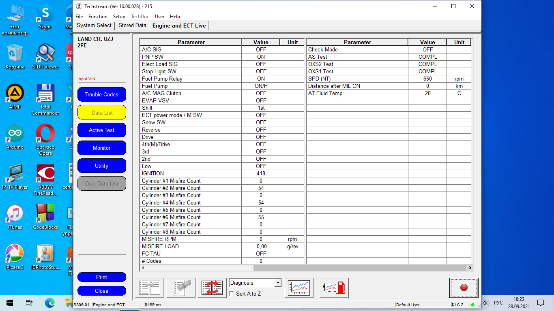Enable the Sort A to Z checkbox

[232, 294]
